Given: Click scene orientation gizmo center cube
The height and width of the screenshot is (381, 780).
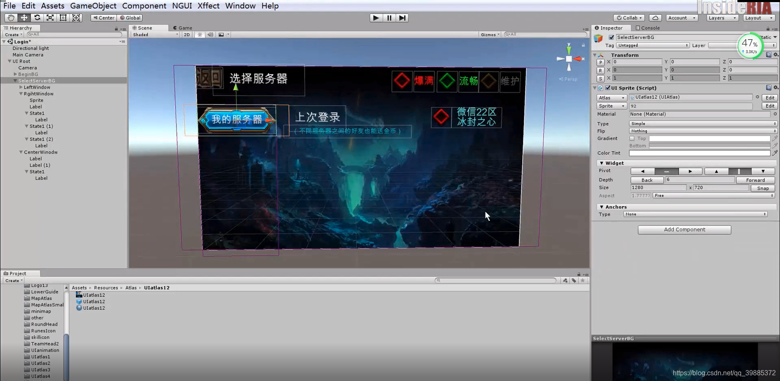Looking at the screenshot, I should [569, 59].
